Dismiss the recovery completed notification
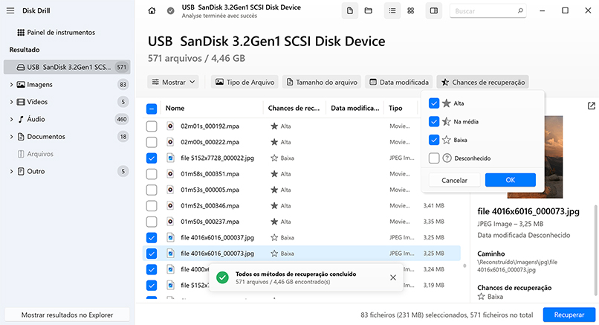This screenshot has width=599, height=325. pos(393,277)
